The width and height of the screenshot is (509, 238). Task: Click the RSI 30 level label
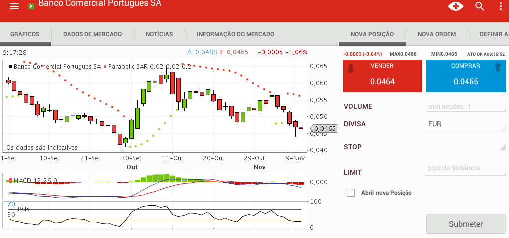point(11,215)
